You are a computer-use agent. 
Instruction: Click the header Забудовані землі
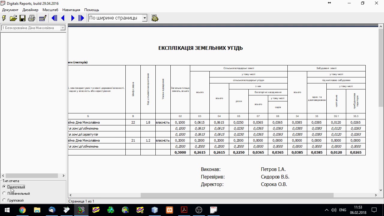326,68
